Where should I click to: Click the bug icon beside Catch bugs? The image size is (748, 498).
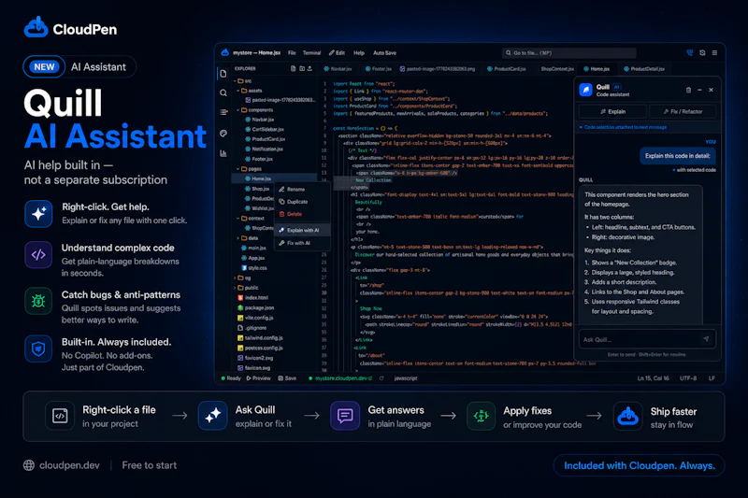click(38, 301)
